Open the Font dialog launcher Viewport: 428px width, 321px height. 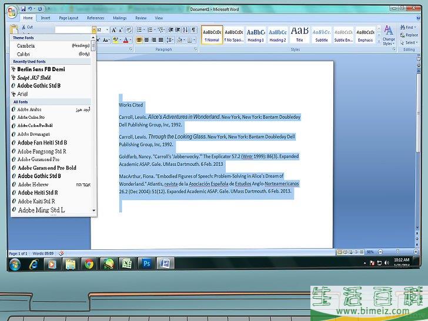[x=131, y=49]
